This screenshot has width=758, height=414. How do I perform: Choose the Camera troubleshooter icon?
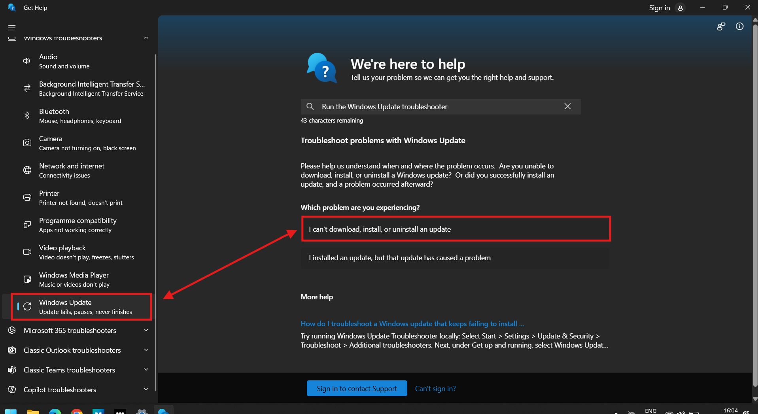tap(27, 143)
